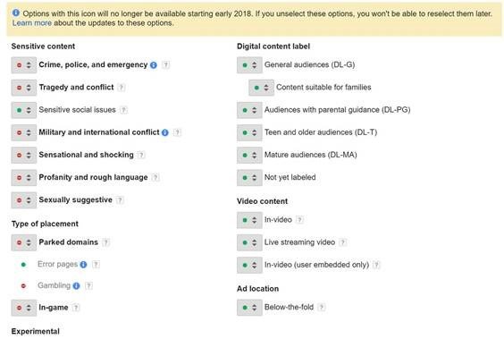The width and height of the screenshot is (504, 339).
Task: Toggle red excluded dot for Gambling
Action: click(23, 286)
